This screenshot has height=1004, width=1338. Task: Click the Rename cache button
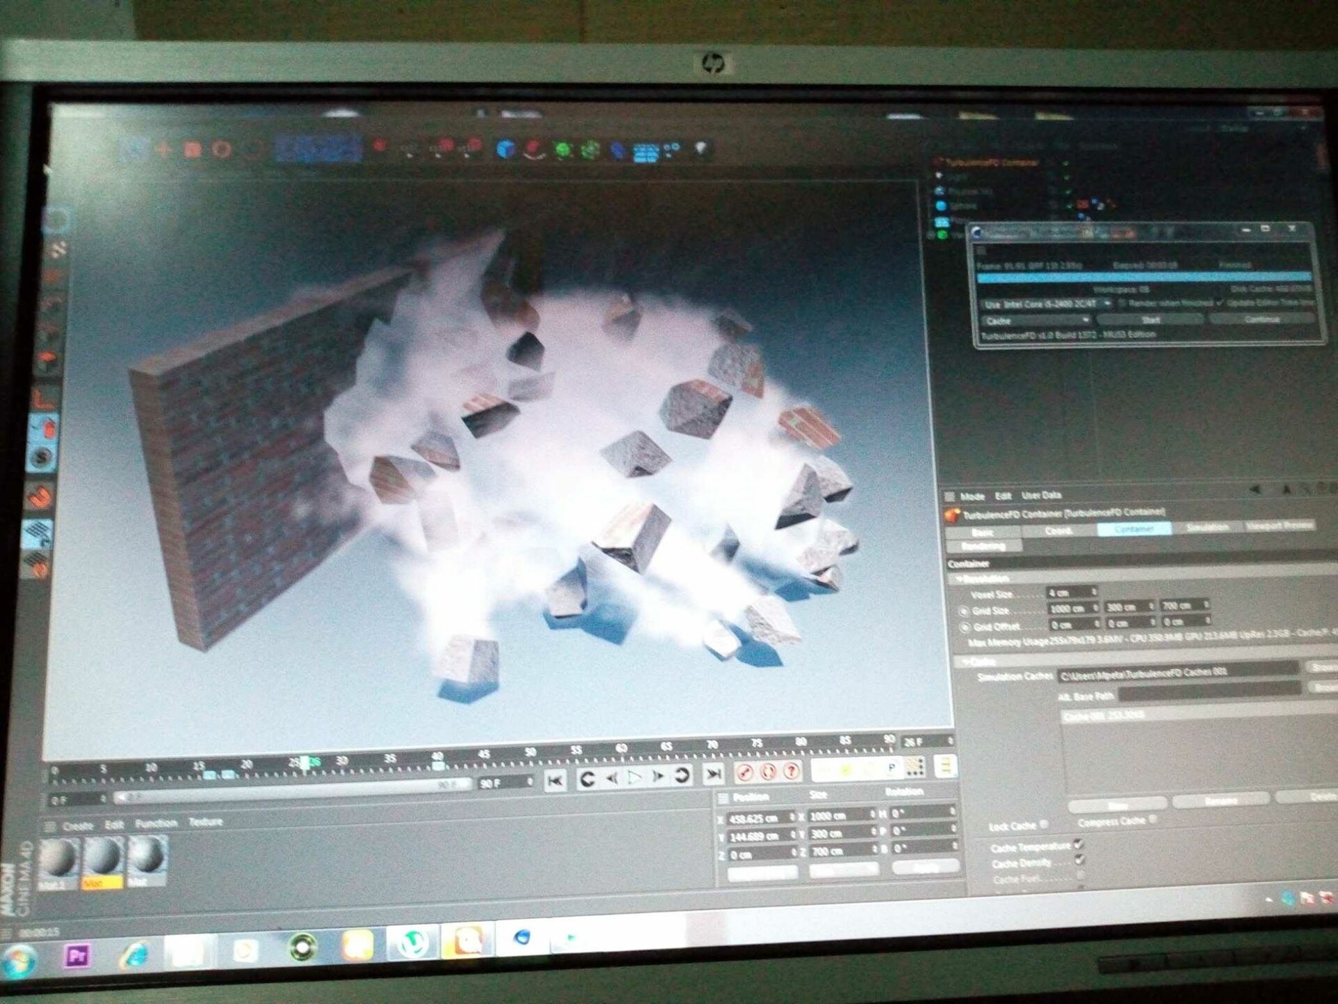1221,800
